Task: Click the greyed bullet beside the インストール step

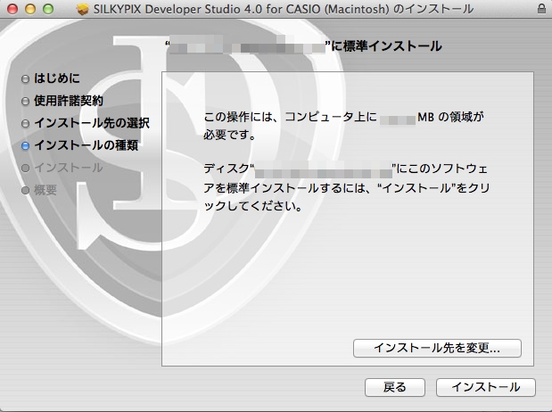Action: click(x=26, y=168)
